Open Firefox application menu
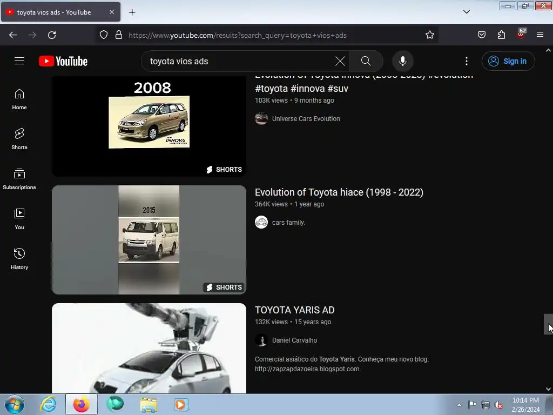 coord(540,35)
